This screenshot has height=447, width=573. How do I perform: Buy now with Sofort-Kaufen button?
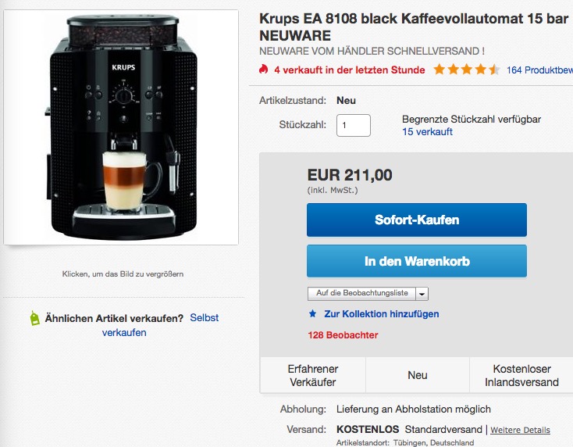pos(417,220)
